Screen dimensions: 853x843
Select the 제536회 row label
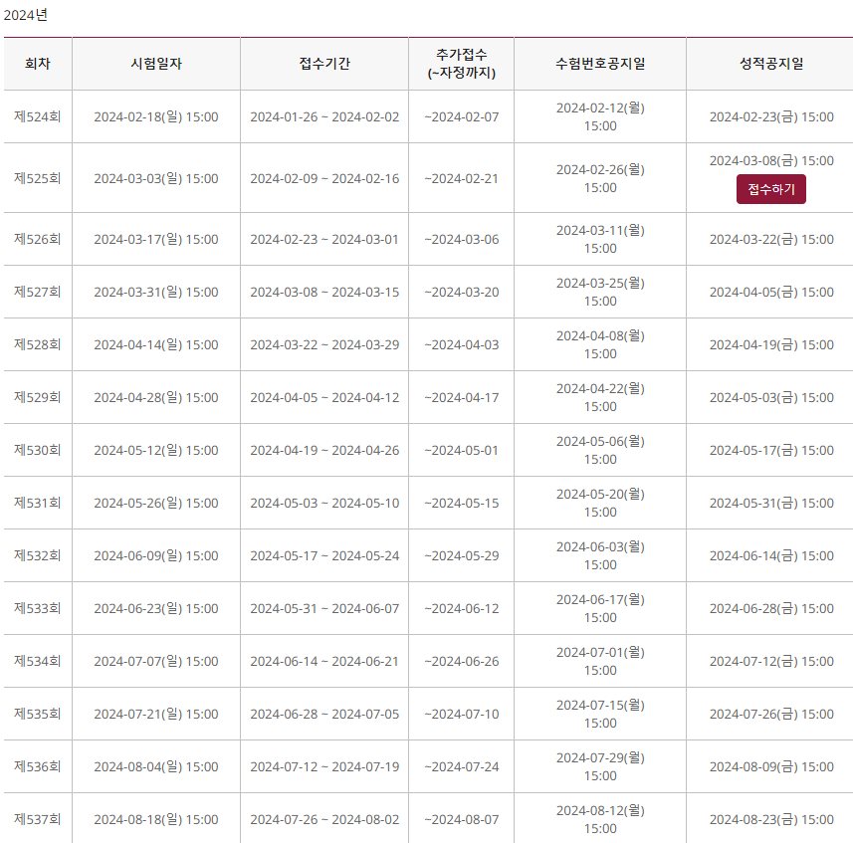tap(38, 766)
